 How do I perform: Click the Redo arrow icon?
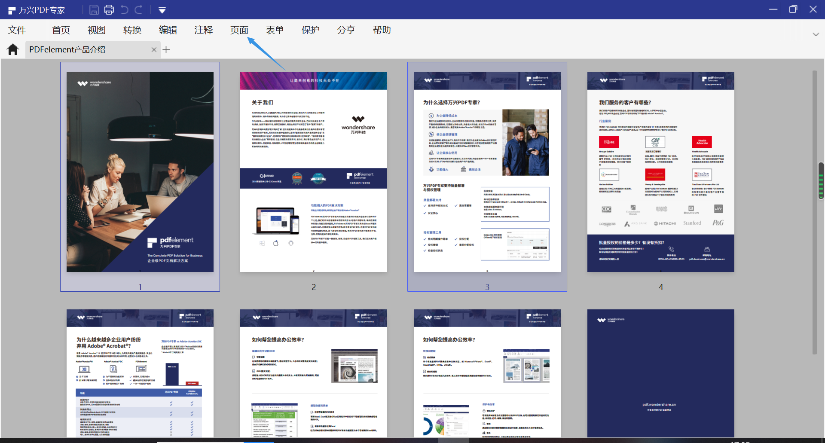pos(139,9)
